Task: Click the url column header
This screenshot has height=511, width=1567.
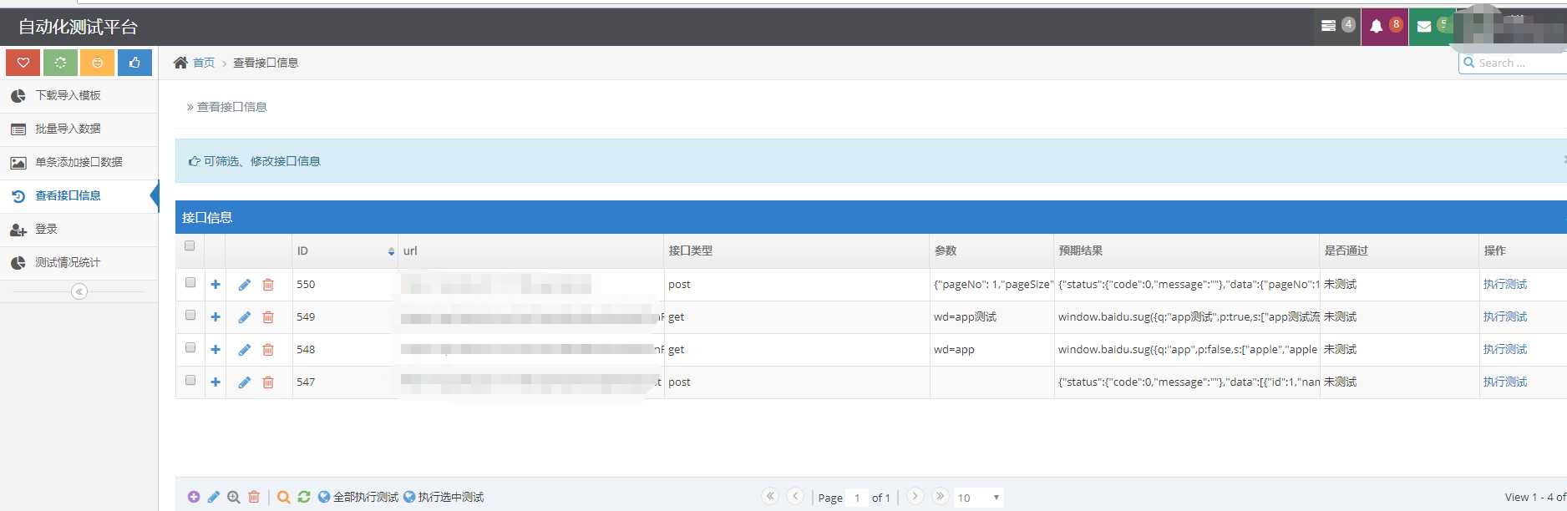Action: pos(531,250)
